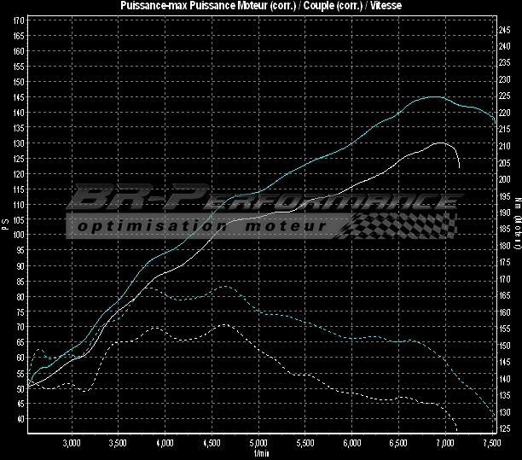Viewport: 522px width, 460px height.
Task: Select the 170 value on the PS axis
Action: (19, 36)
